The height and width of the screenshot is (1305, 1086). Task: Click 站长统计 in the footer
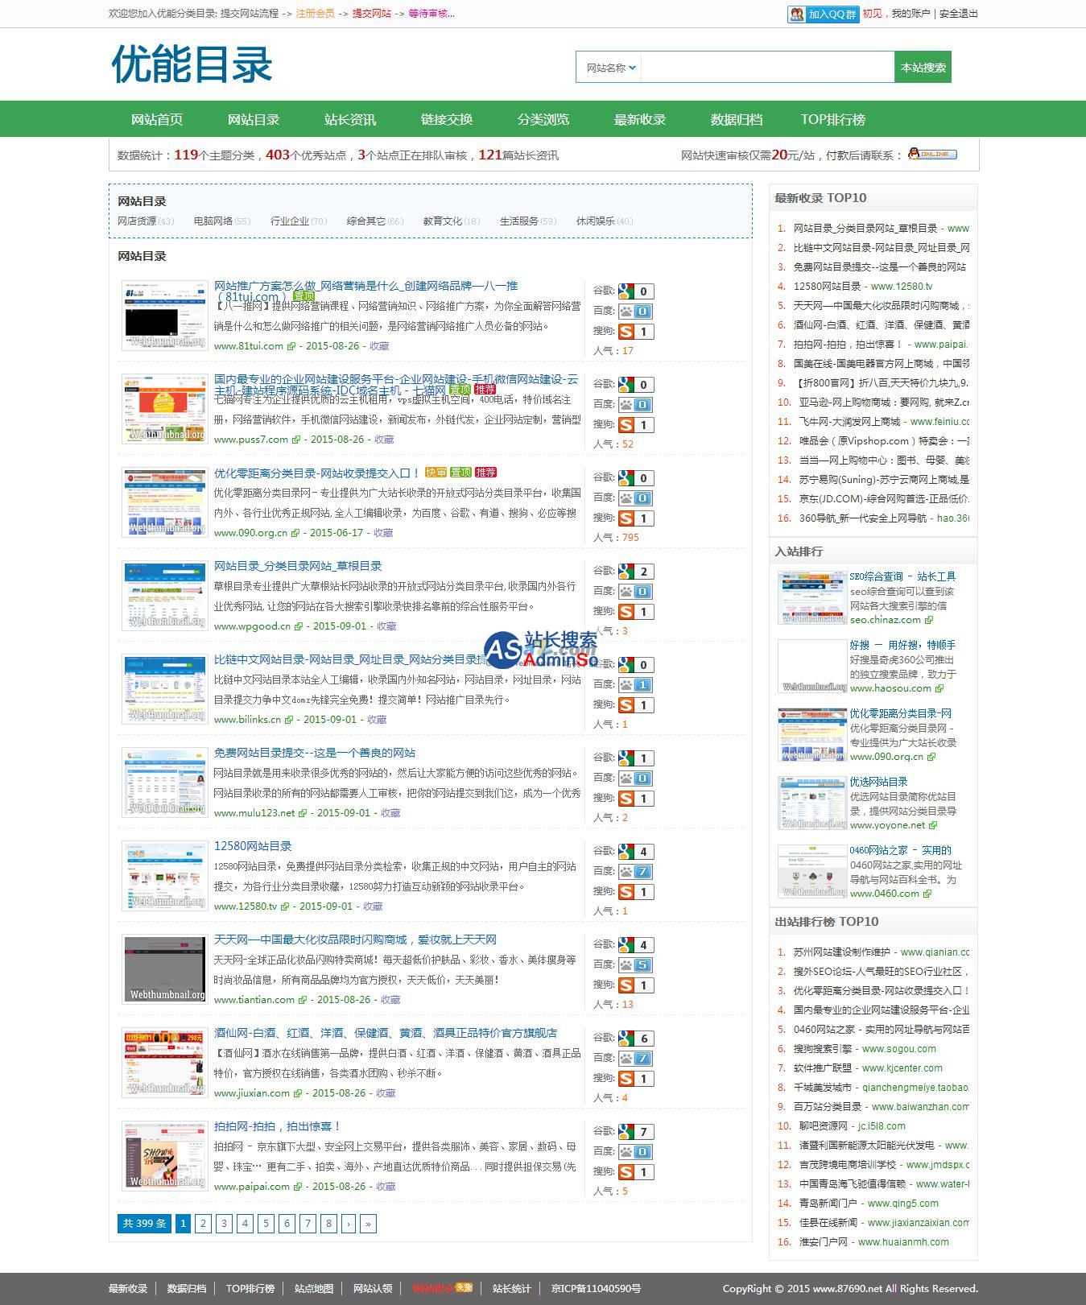tap(512, 1289)
